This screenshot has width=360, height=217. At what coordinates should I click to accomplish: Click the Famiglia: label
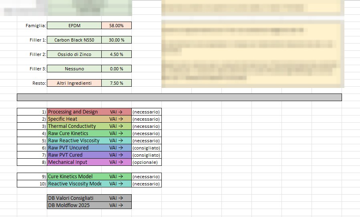coord(36,26)
